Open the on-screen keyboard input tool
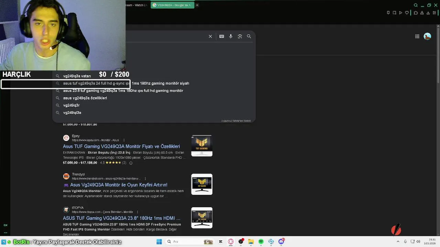 pos(222,36)
